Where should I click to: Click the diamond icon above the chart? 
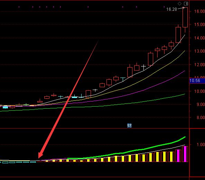click(179, 3)
